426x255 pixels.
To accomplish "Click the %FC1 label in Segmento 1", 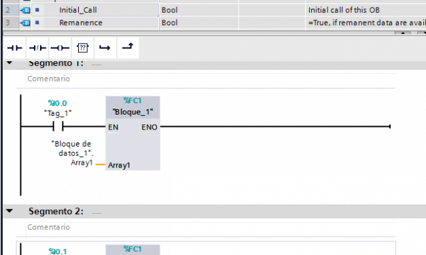I will coord(132,100).
